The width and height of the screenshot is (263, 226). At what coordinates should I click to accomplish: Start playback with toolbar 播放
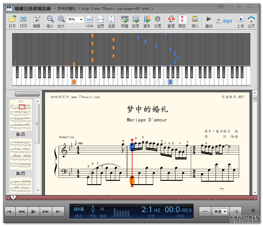coord(209,21)
